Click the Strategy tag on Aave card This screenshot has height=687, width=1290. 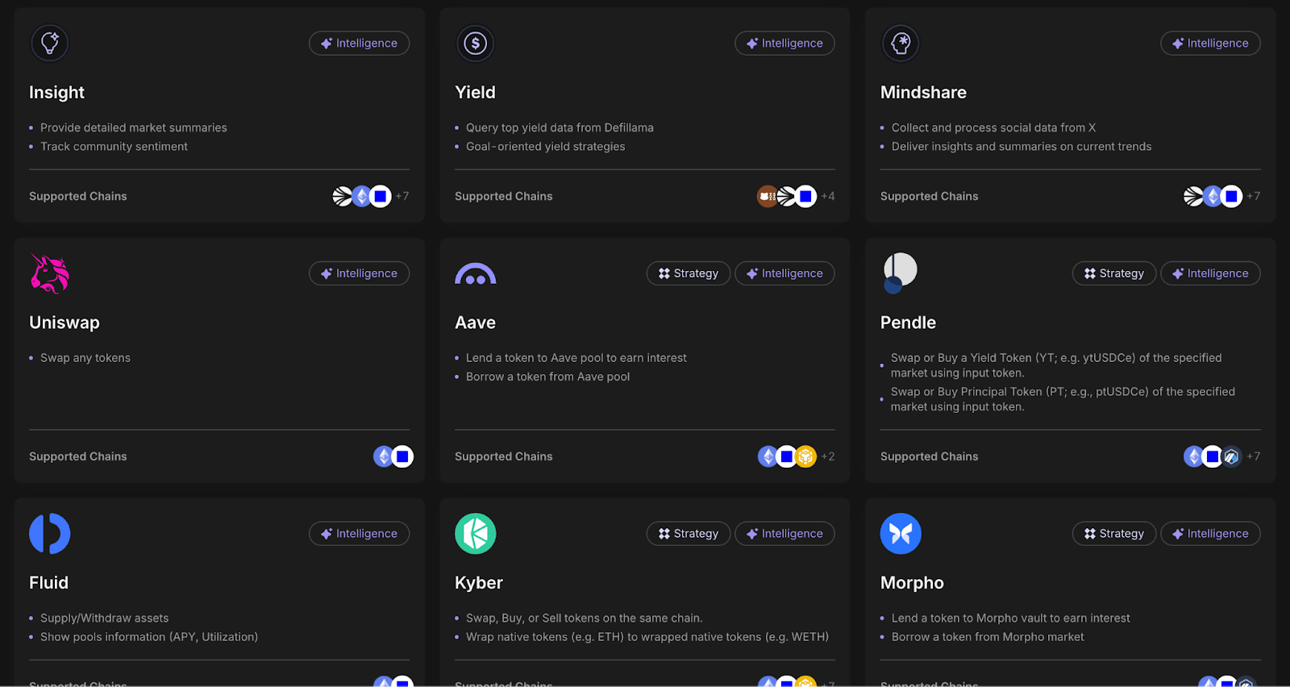click(688, 273)
